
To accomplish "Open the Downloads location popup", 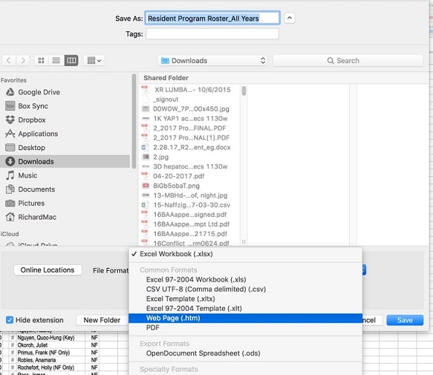I will click(213, 61).
